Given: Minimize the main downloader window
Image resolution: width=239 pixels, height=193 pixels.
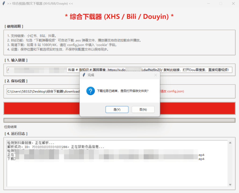Looking at the screenshot, I should [208, 3].
